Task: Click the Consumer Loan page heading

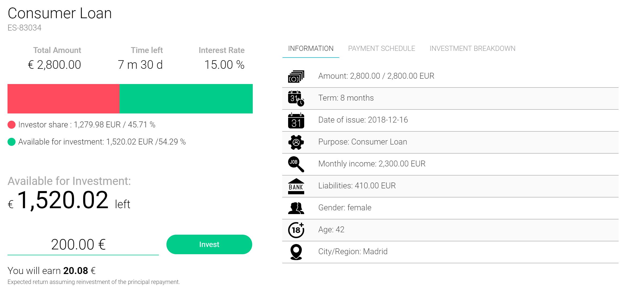Action: [x=60, y=13]
